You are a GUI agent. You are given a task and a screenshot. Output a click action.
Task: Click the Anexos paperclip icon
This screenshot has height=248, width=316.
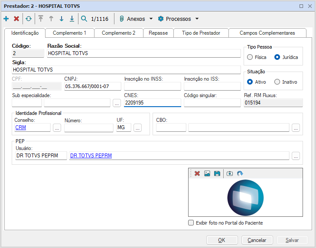click(x=121, y=19)
